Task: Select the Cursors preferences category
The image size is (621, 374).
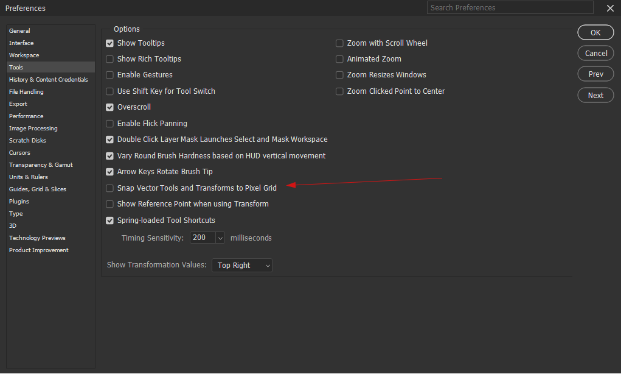Action: [20, 152]
